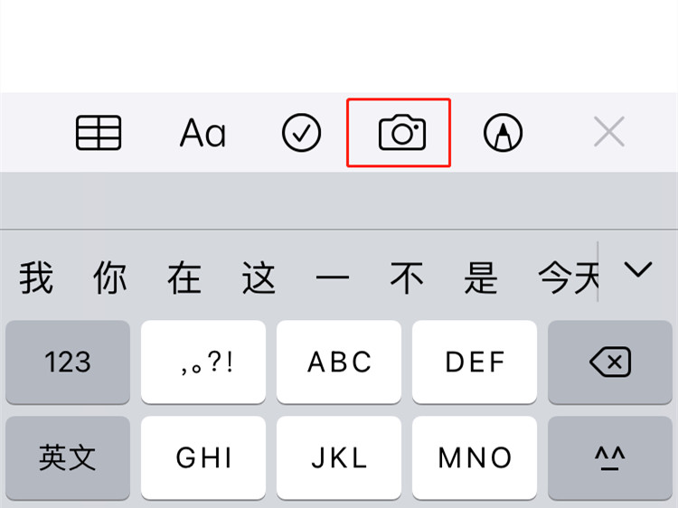Viewport: 678px width, 508px height.
Task: Tap the ^_^ emoticon key
Action: tap(610, 458)
